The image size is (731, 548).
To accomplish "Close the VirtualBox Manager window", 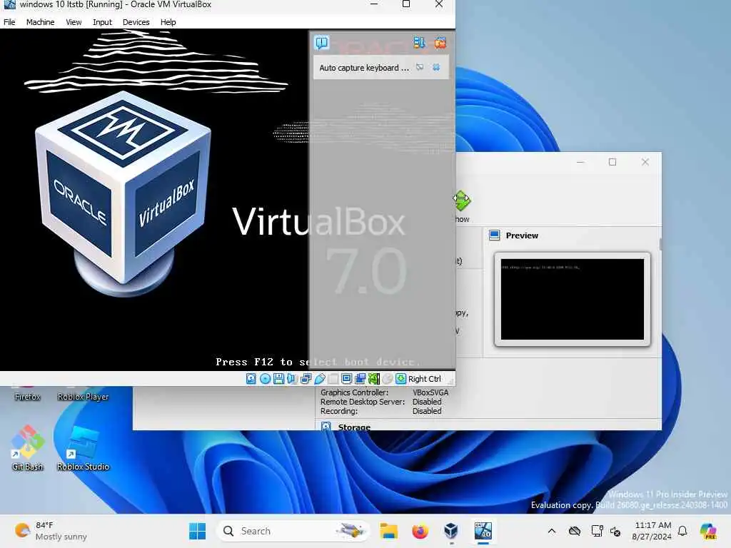I will pyautogui.click(x=645, y=162).
